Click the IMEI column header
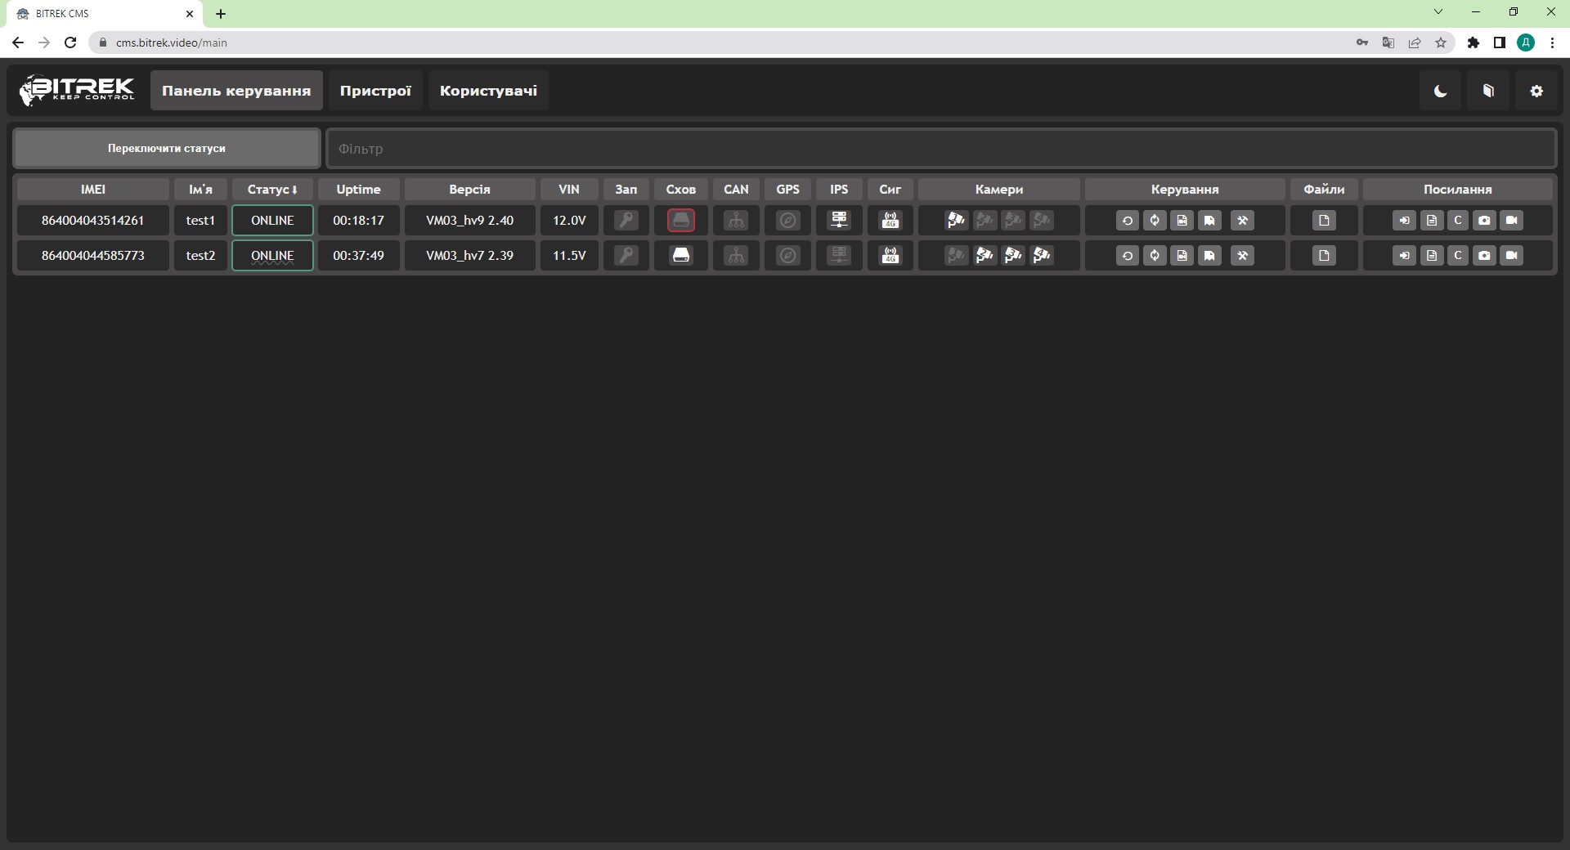This screenshot has width=1570, height=850. 93,190
